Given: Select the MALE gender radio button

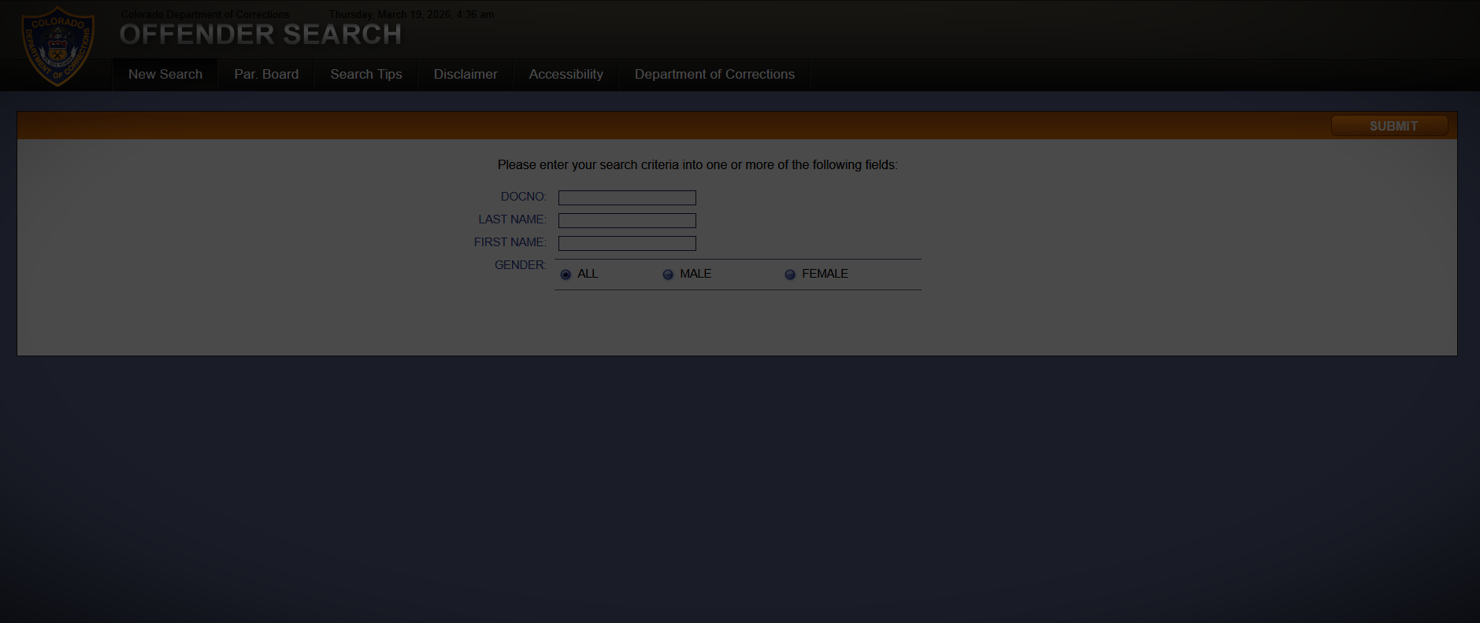Looking at the screenshot, I should (x=668, y=275).
